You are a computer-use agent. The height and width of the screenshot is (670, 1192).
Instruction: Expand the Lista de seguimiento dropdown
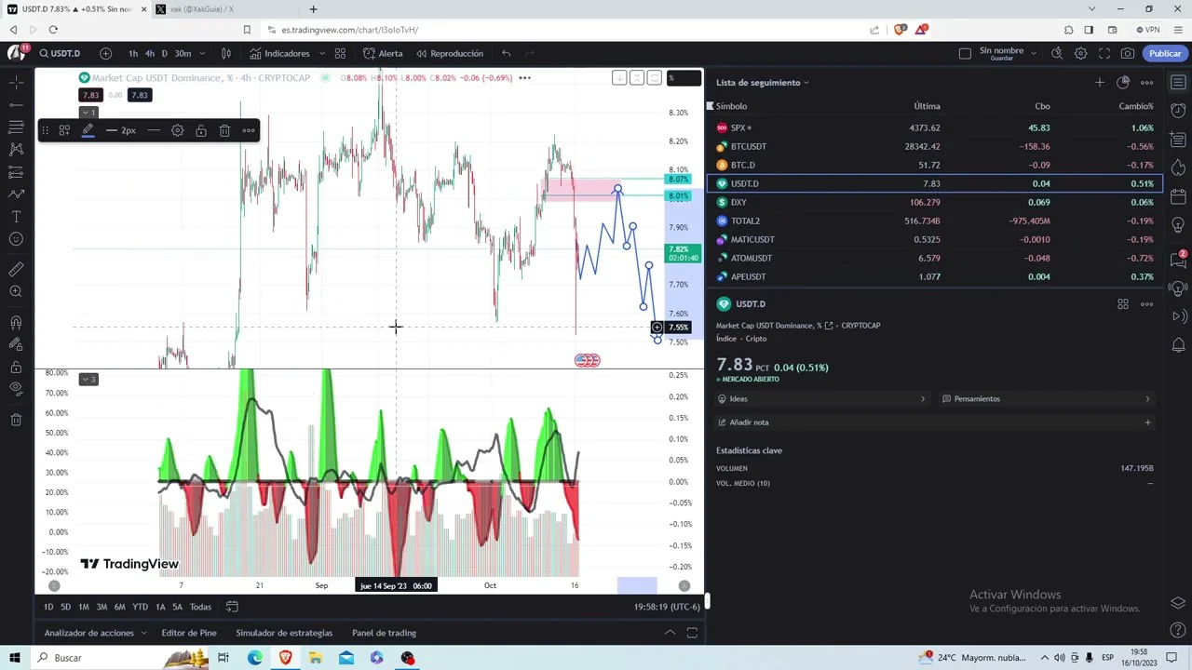click(806, 83)
